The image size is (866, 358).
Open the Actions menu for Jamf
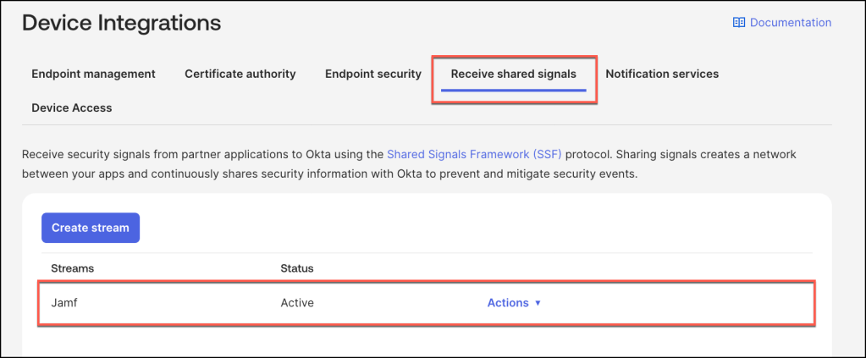coord(508,302)
